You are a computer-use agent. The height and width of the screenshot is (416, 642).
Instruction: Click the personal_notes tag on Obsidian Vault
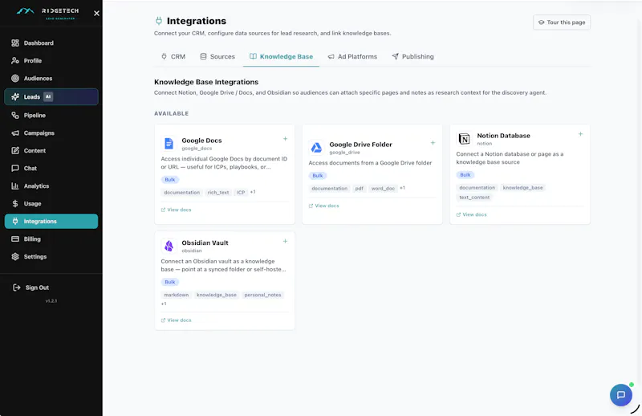[262, 295]
